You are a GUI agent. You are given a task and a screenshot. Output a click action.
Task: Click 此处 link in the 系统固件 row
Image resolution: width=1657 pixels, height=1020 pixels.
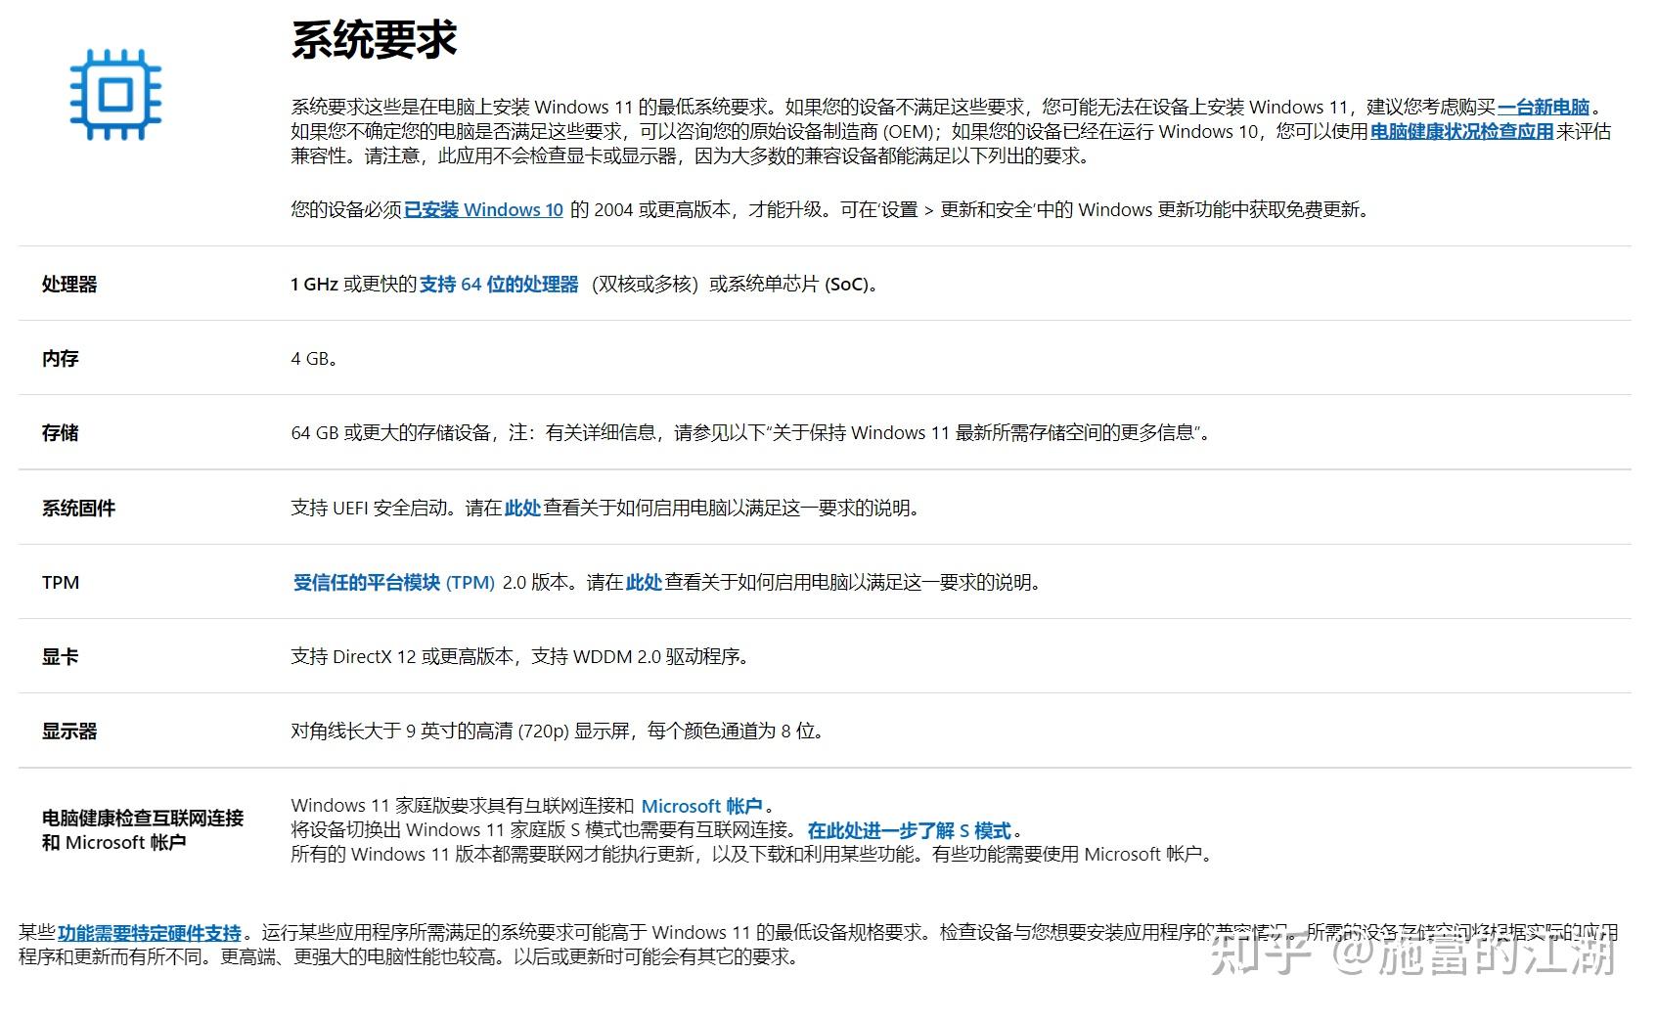522,509
